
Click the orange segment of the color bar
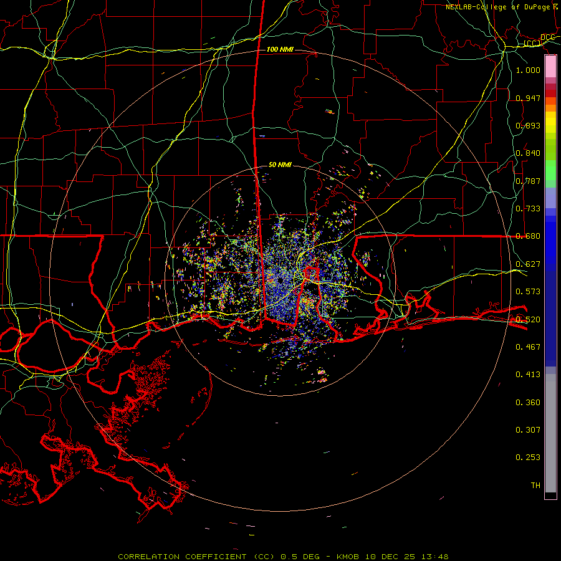pyautogui.click(x=550, y=105)
